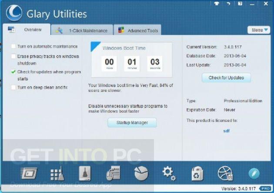Open the disk cleaner icon in bottom toolbar

click(29, 173)
